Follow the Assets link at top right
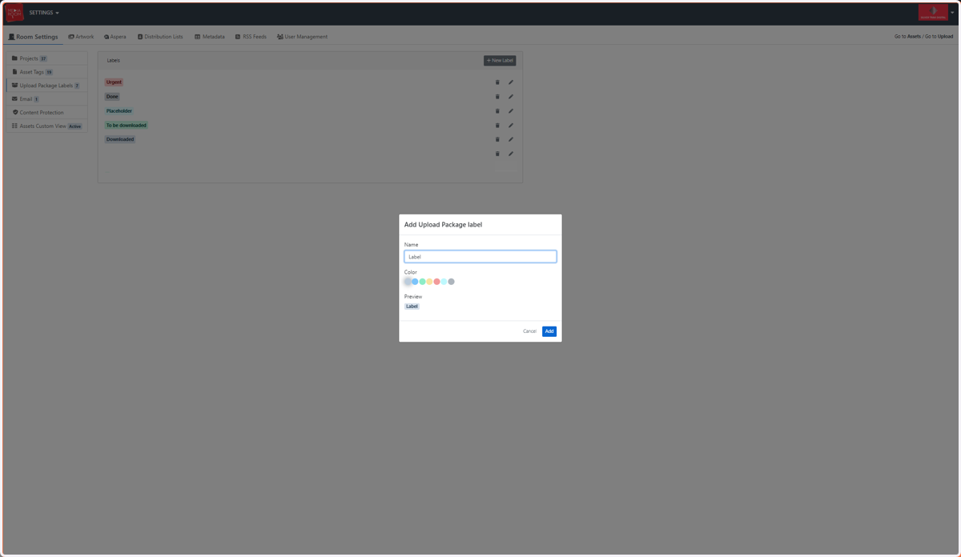Viewport: 961px width, 557px height. click(x=914, y=37)
